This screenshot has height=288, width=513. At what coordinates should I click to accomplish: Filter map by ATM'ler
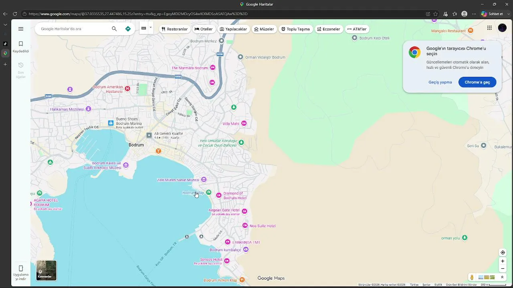(357, 29)
